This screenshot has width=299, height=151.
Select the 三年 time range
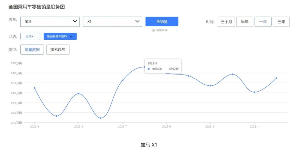(x=281, y=22)
